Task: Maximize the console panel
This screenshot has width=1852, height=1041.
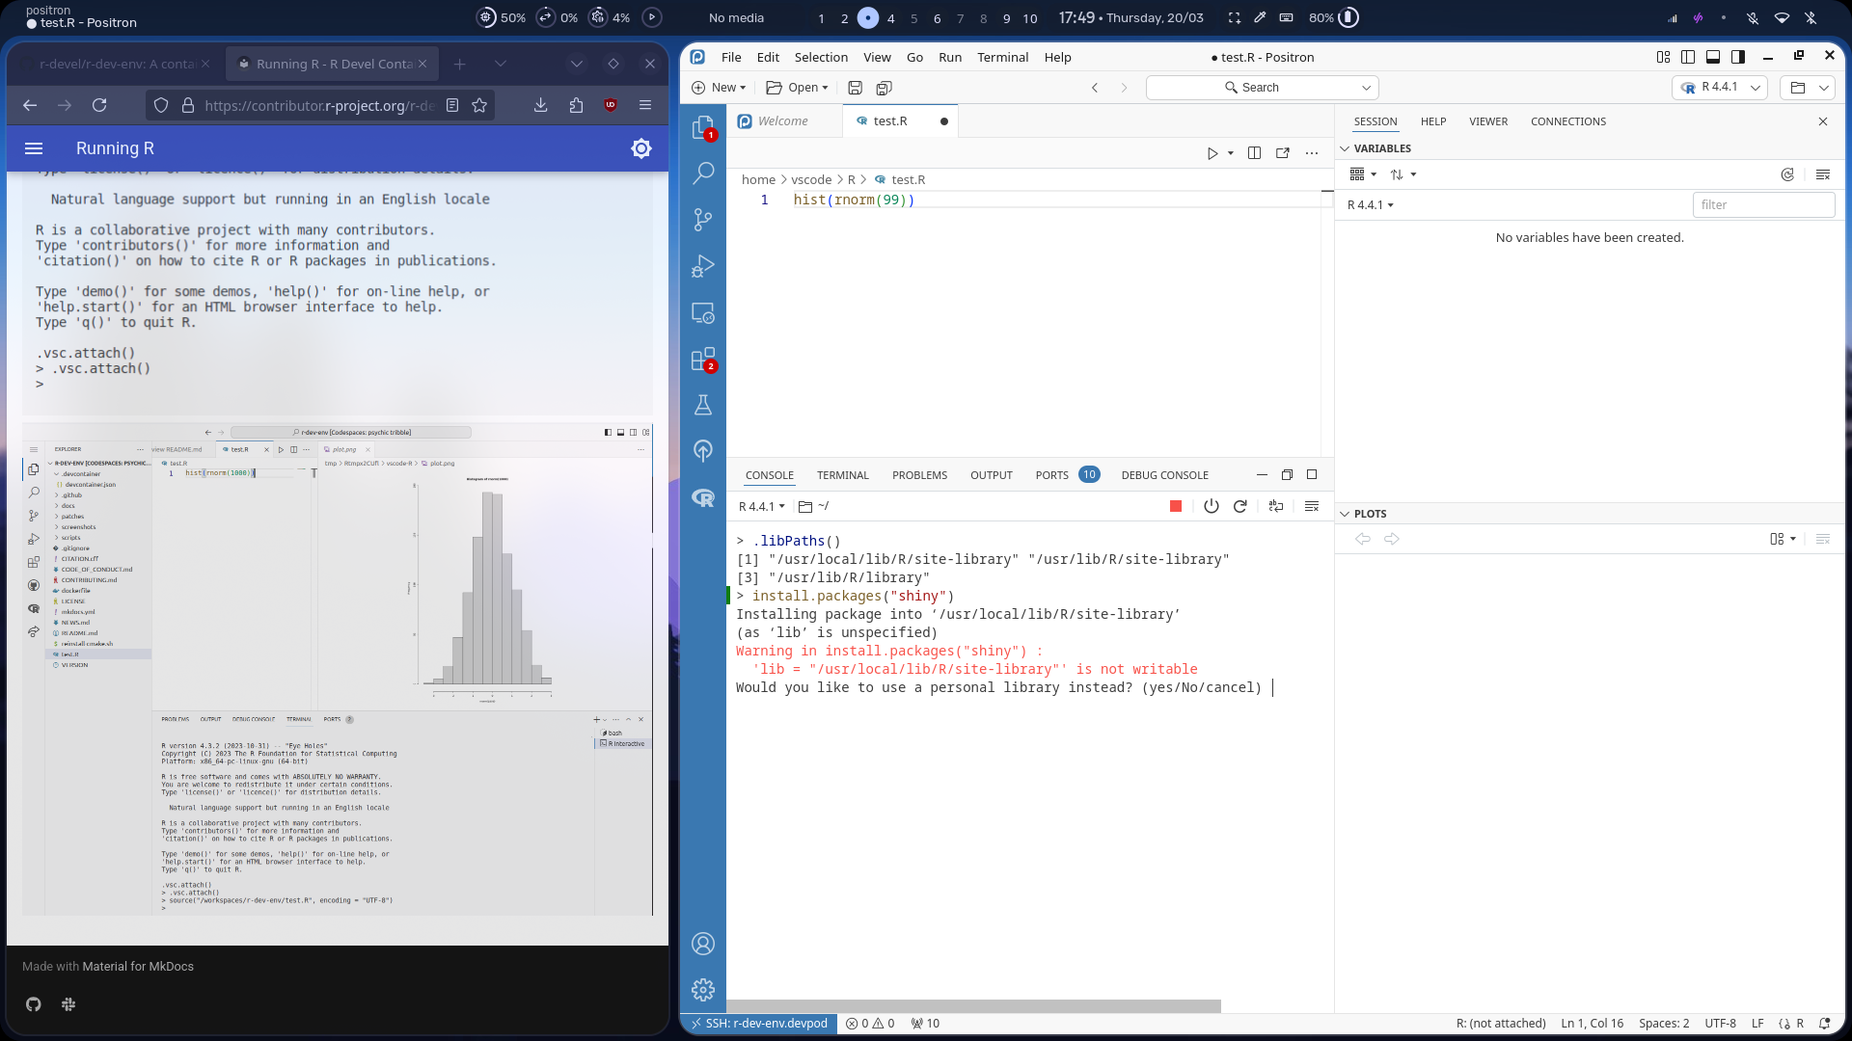Action: pyautogui.click(x=1312, y=474)
